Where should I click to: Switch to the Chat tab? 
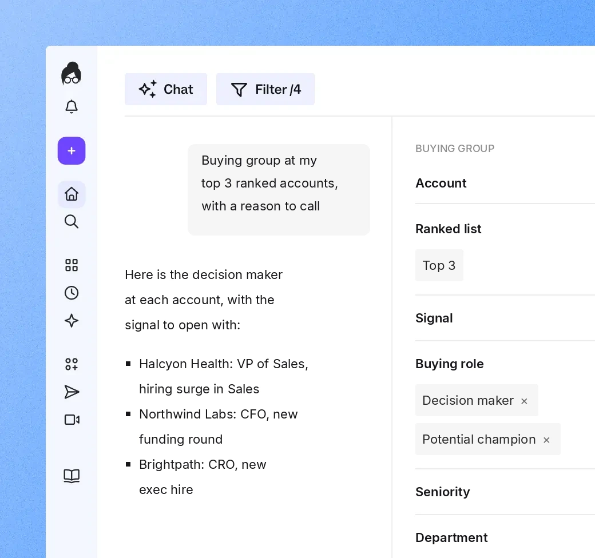[166, 89]
